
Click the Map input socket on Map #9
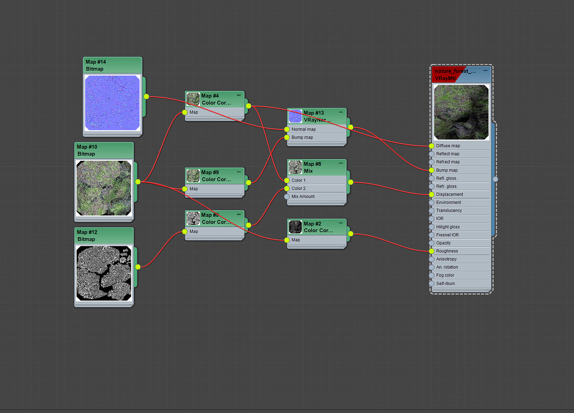coord(185,189)
